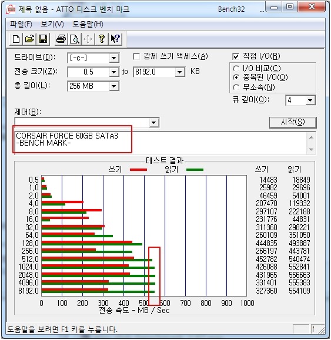Click read value 556663
Image resolution: width=331 pixels, height=340 pixels.
pyautogui.click(x=299, y=275)
